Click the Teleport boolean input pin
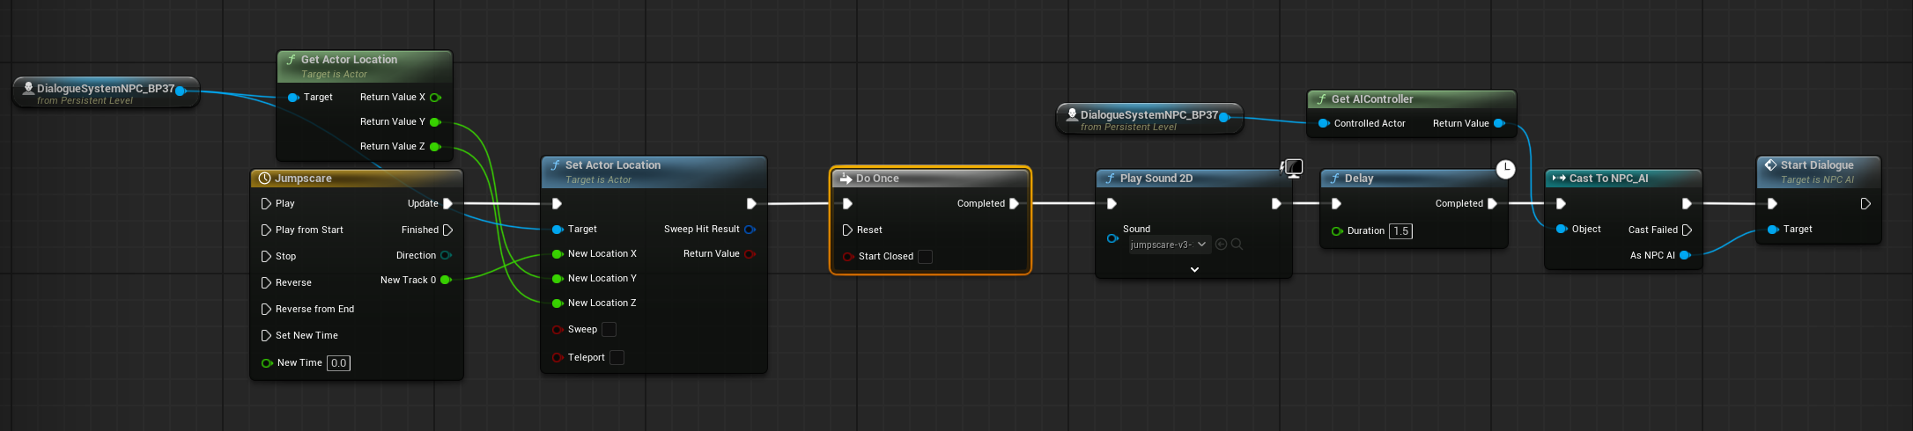The height and width of the screenshot is (431, 1913). (558, 358)
